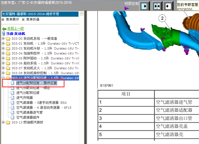Expand the 303-01 发动机 node
199x144 pixels.
pyautogui.click(x=3, y=43)
